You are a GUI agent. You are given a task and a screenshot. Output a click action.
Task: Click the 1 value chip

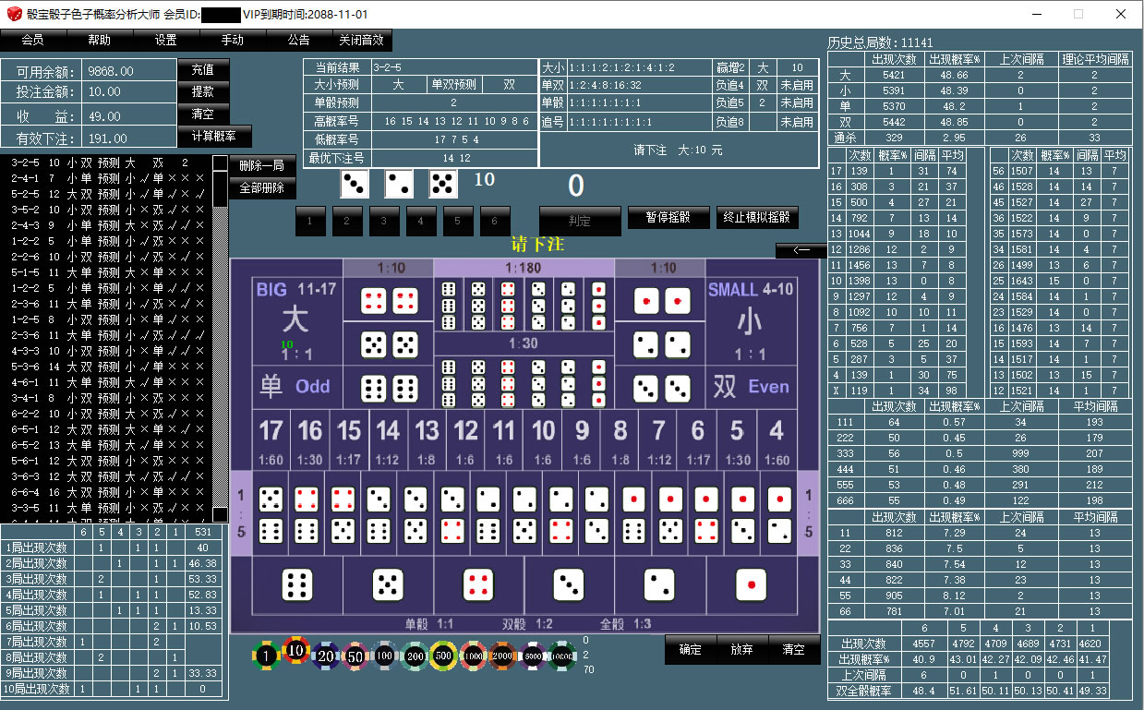[266, 655]
